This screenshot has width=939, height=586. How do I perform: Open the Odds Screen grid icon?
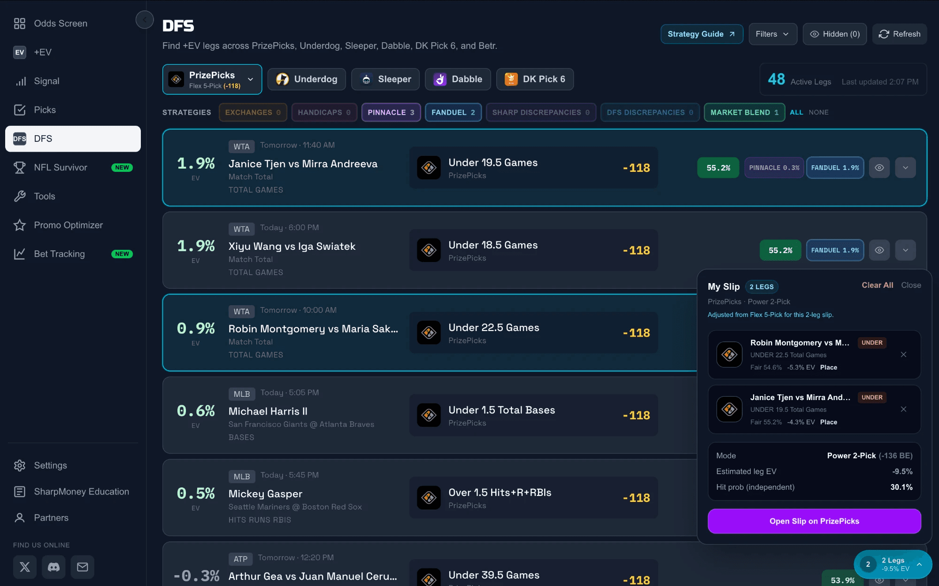click(x=19, y=23)
